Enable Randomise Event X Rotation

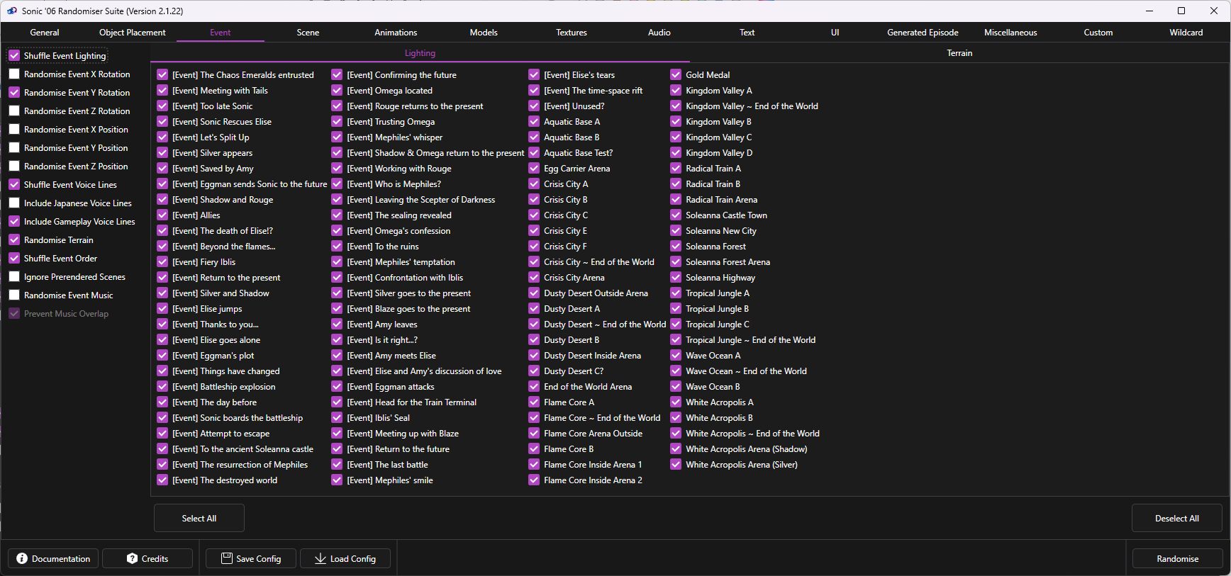pyautogui.click(x=14, y=74)
